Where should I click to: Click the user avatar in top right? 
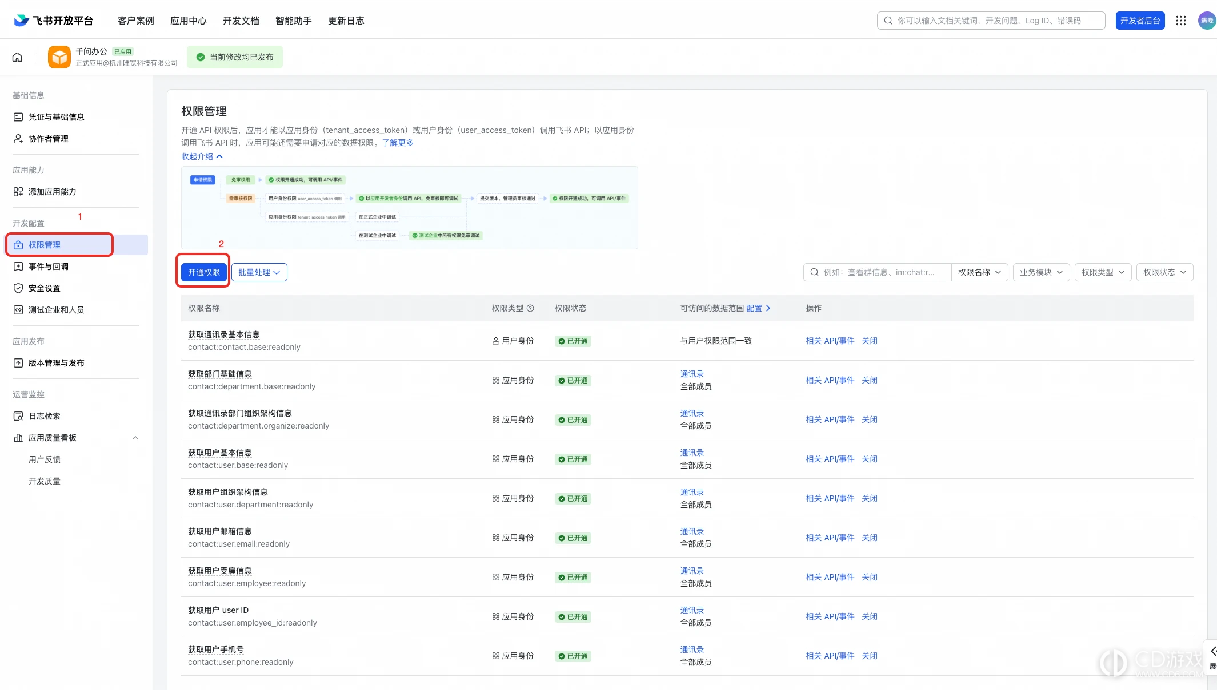coord(1207,21)
